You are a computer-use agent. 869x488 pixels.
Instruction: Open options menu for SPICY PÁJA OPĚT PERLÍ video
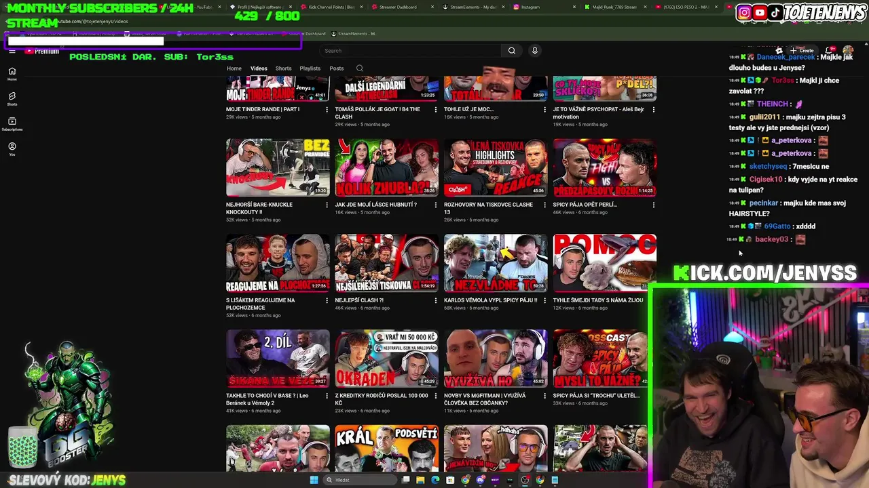coord(654,205)
